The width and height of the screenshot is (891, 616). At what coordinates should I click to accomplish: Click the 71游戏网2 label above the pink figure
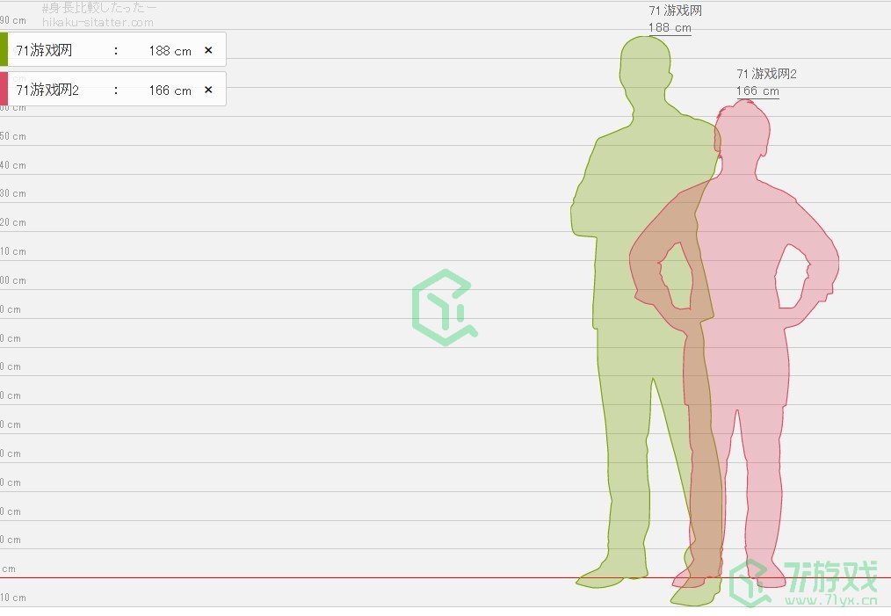766,75
